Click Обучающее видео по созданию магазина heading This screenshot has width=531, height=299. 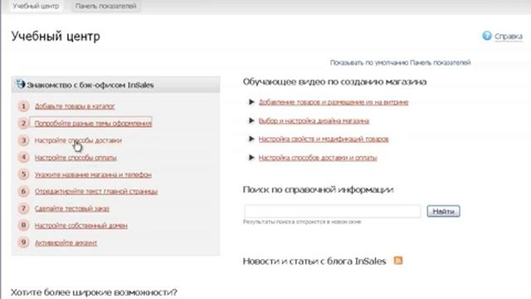[334, 82]
